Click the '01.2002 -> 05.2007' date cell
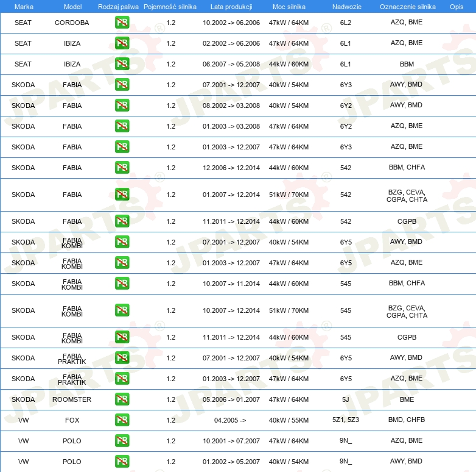 (231, 462)
